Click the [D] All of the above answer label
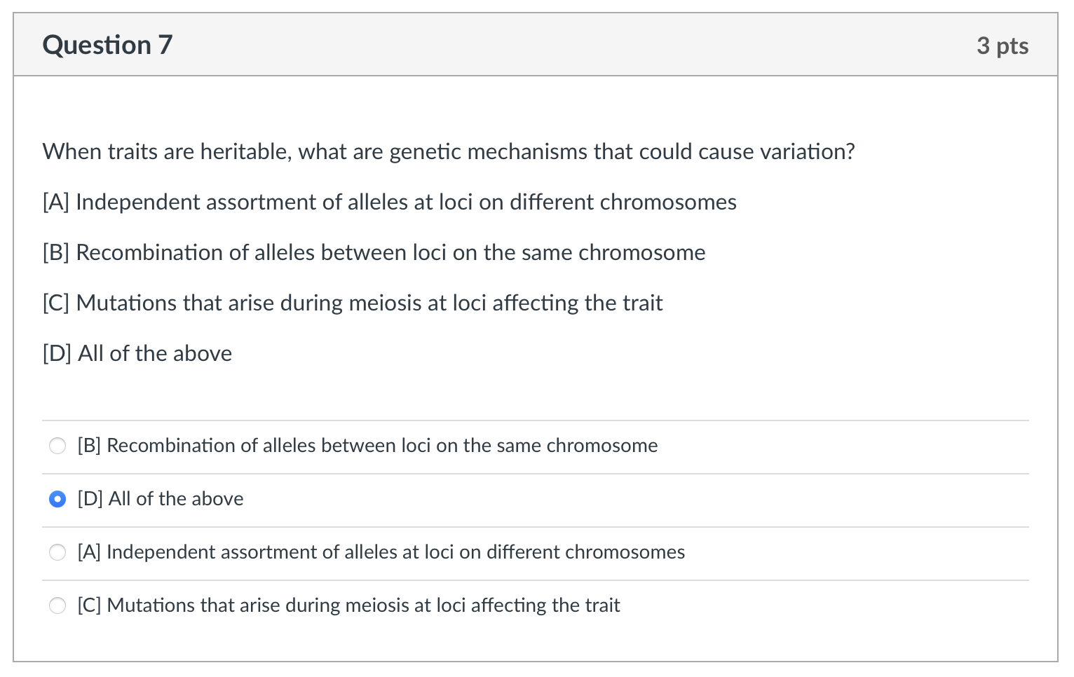This screenshot has height=677, width=1074. 160,499
